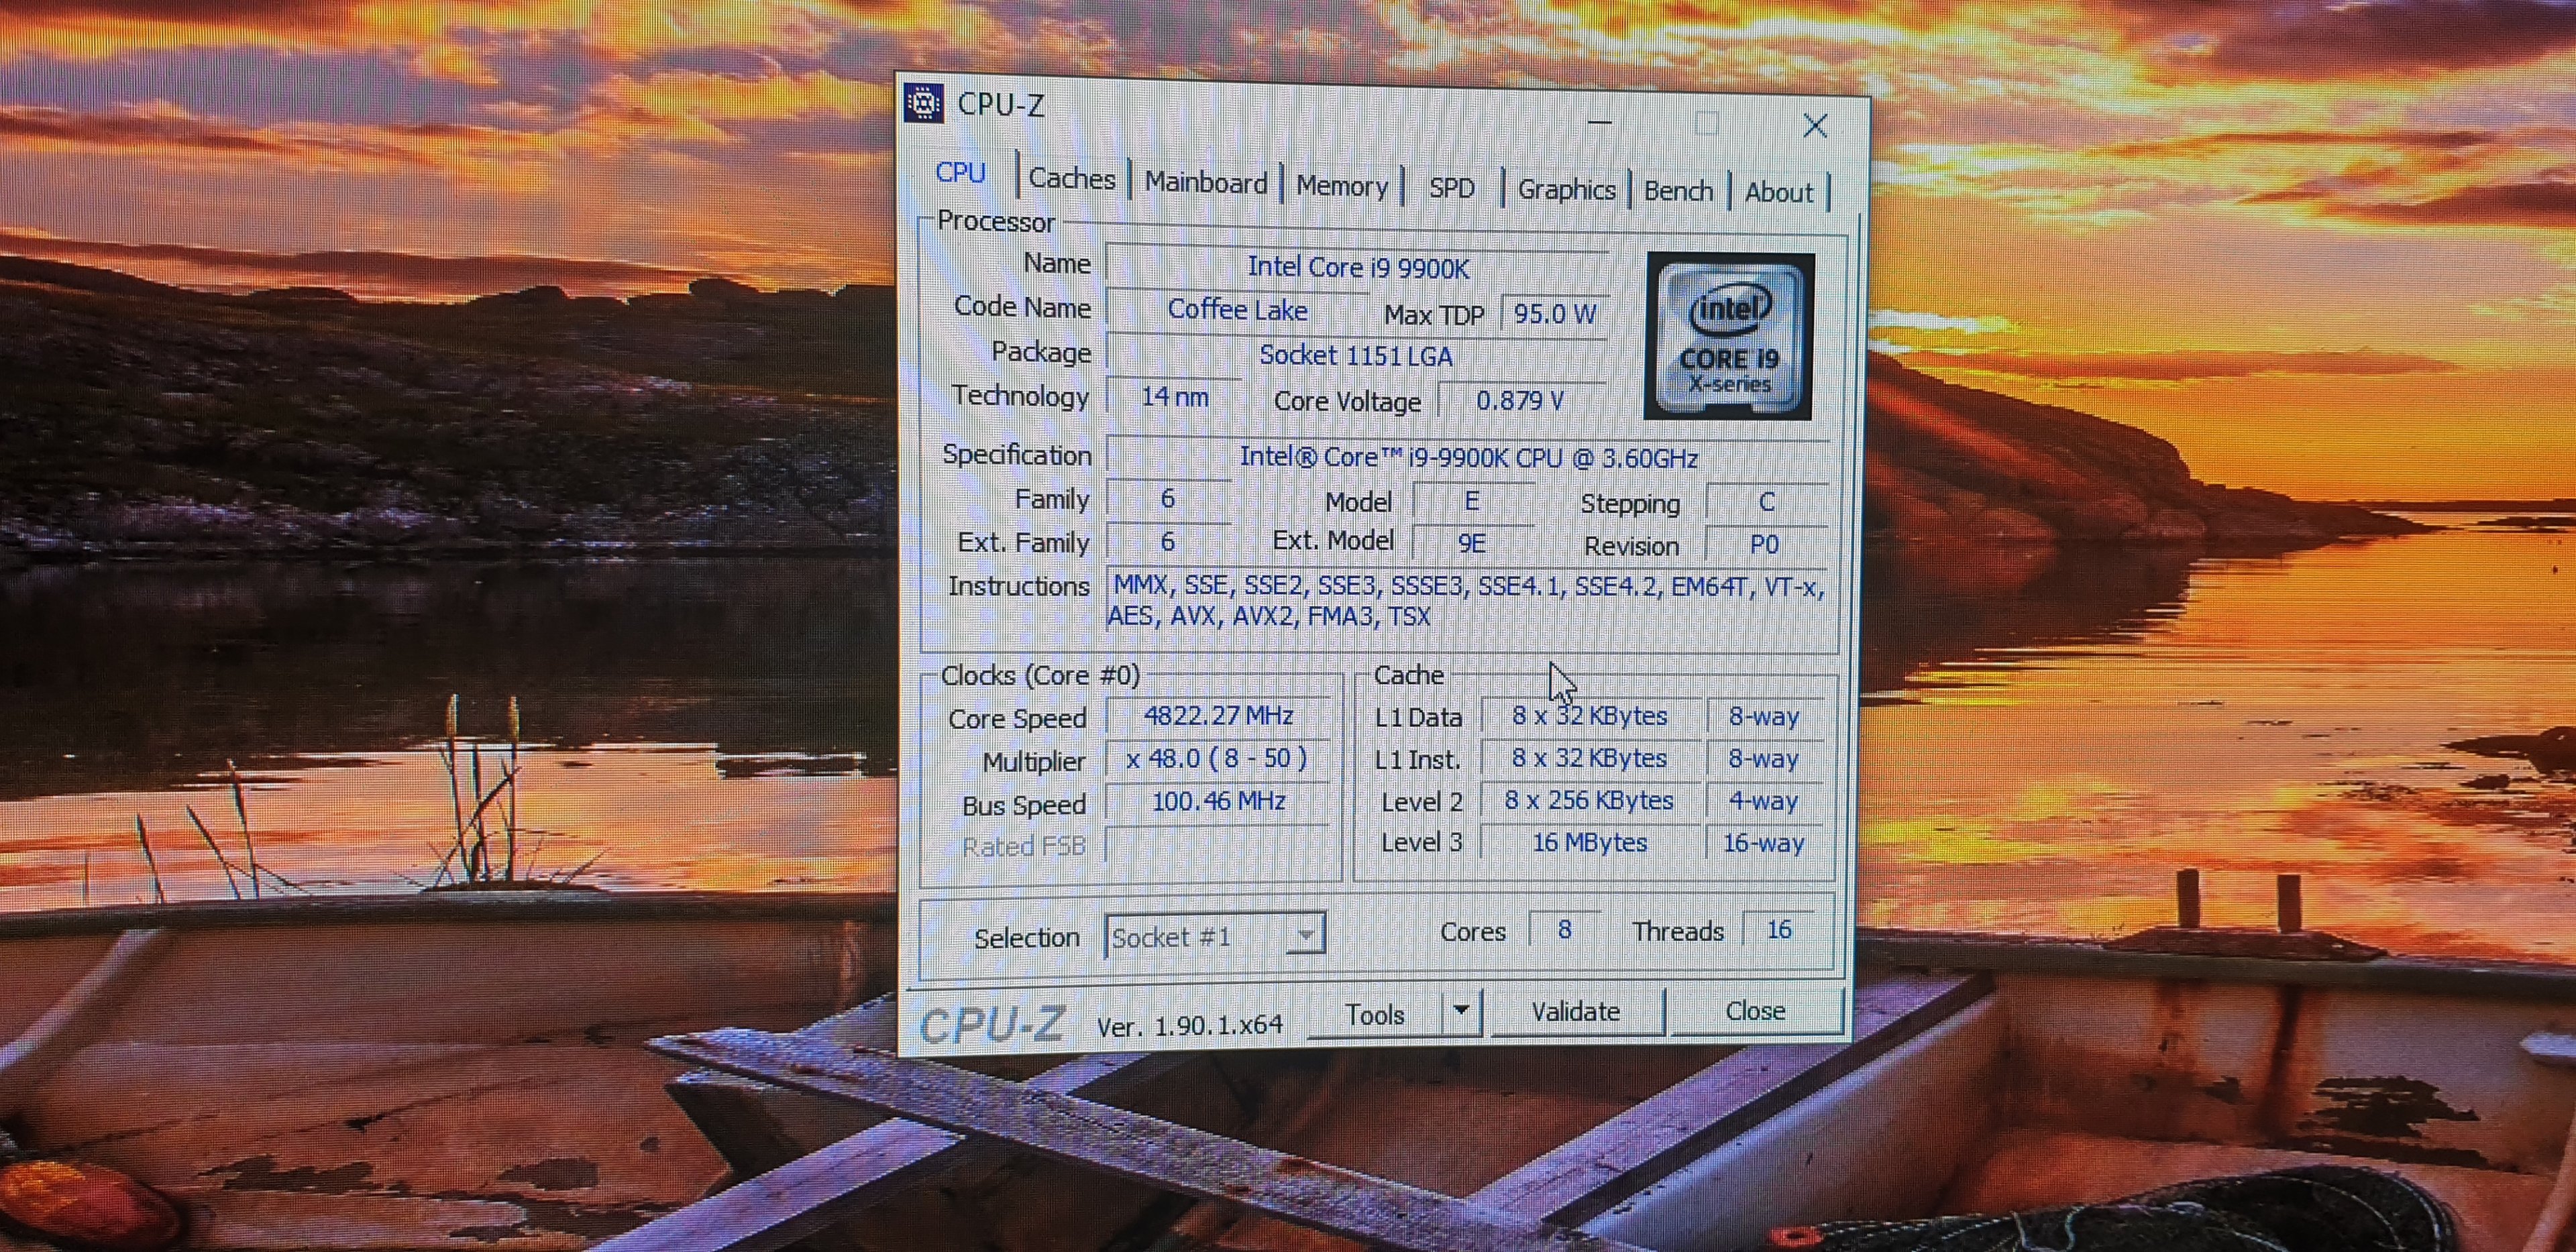Click the Validate button
The image size is (2576, 1252).
1575,1012
